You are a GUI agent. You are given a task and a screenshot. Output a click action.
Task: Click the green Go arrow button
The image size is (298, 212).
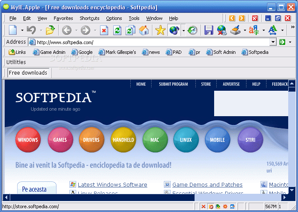tap(282, 42)
